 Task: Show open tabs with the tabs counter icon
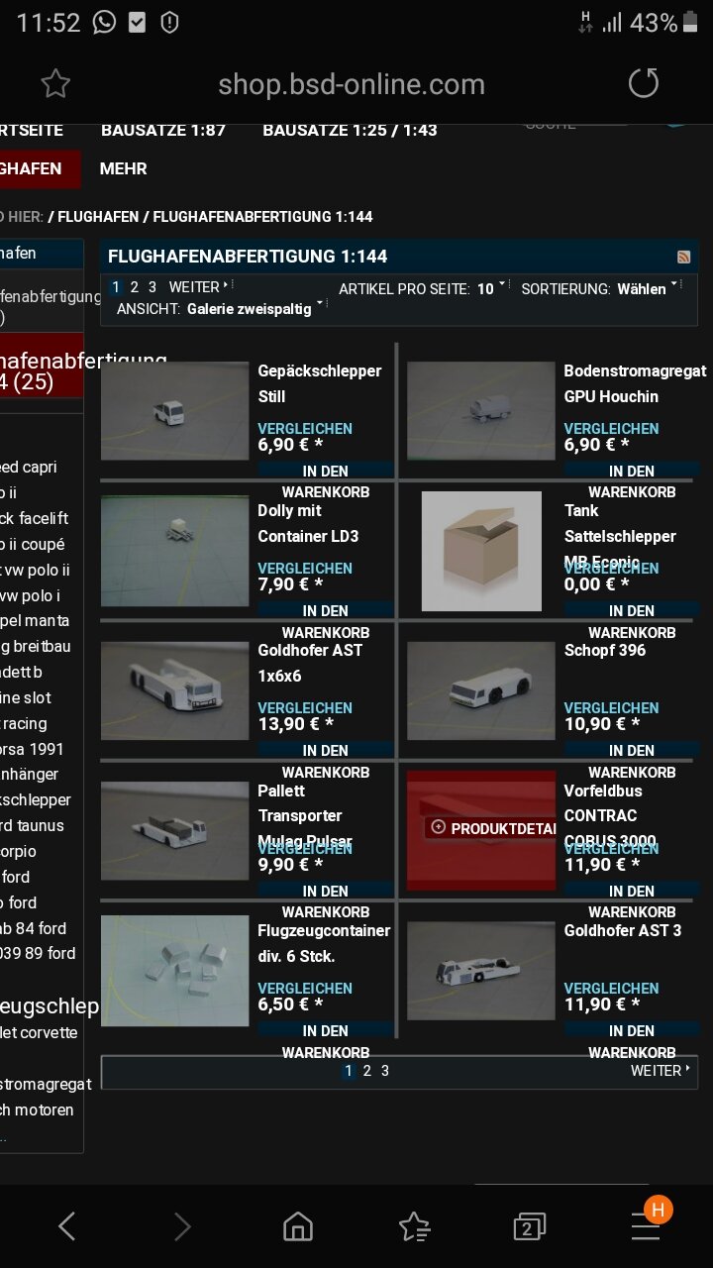click(x=530, y=1228)
